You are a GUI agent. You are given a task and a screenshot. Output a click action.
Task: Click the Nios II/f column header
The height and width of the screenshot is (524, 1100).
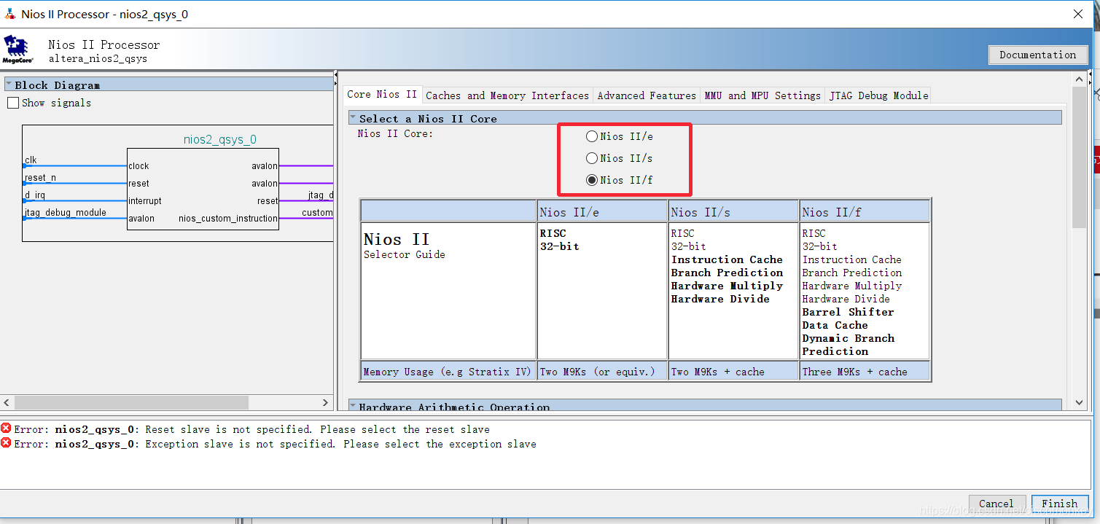tap(865, 212)
